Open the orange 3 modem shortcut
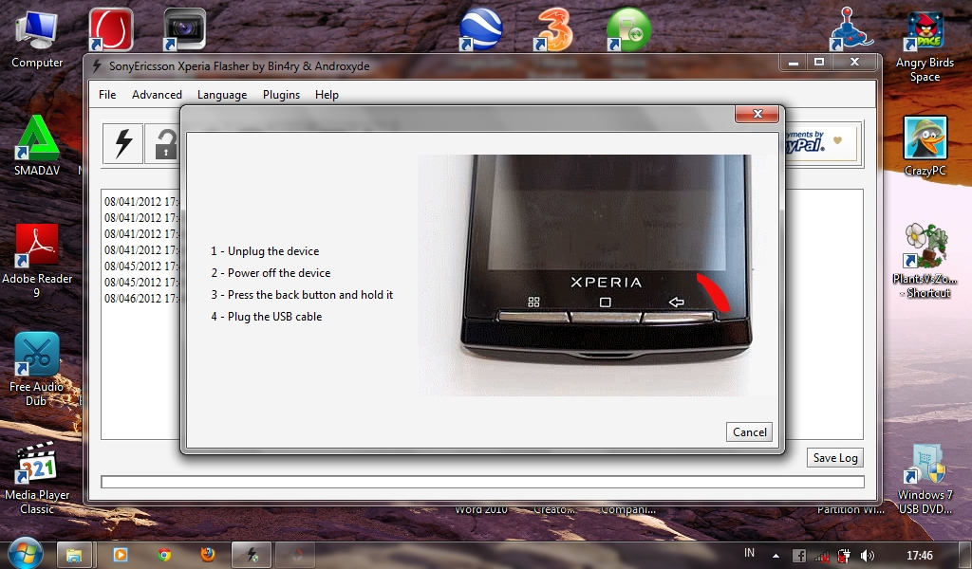The image size is (972, 569). click(x=553, y=29)
